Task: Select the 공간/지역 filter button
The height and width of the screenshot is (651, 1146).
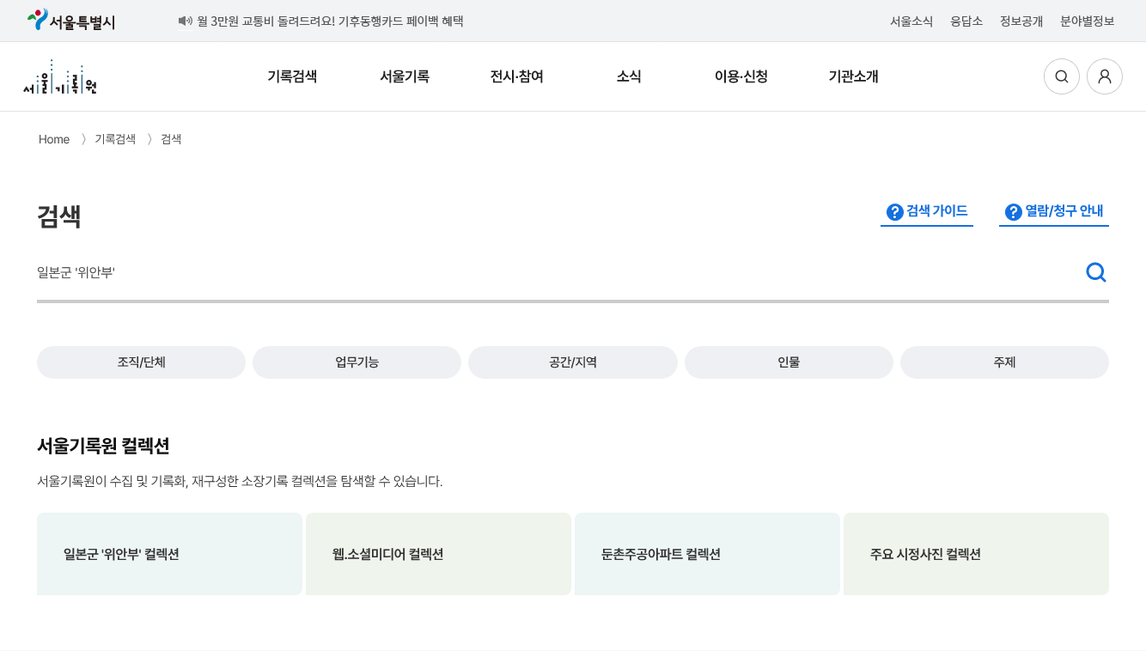Action: point(572,362)
